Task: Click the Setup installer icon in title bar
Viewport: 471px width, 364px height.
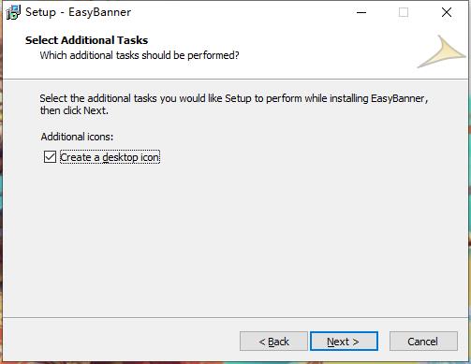Action: click(x=13, y=12)
